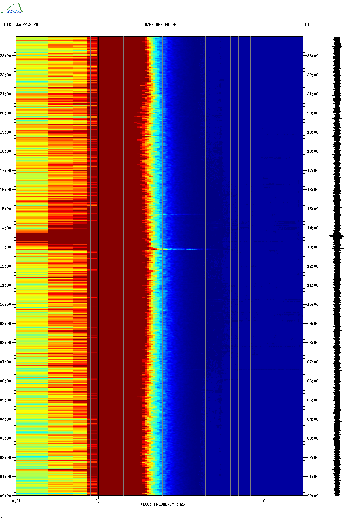This screenshot has width=351, height=521.
Task: Click the 13:00 marker on left time axis
Action: coord(5,247)
